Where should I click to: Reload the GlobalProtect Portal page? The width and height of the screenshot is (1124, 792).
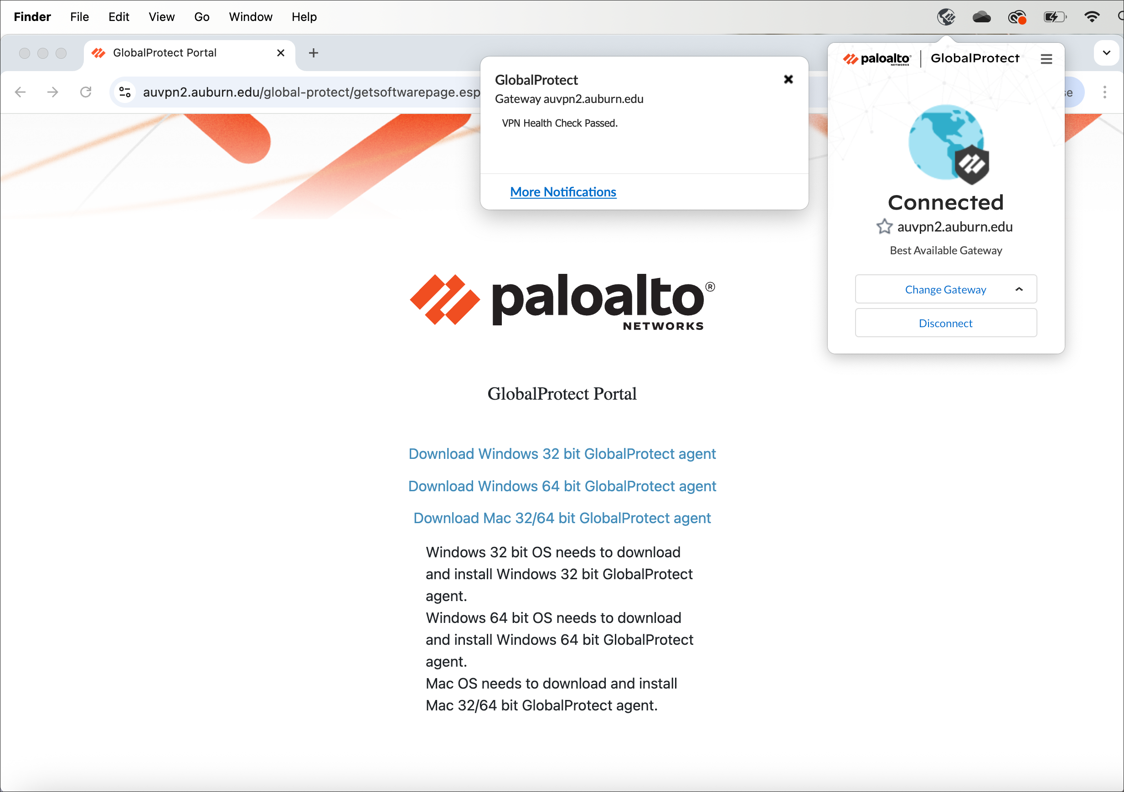[x=86, y=92]
